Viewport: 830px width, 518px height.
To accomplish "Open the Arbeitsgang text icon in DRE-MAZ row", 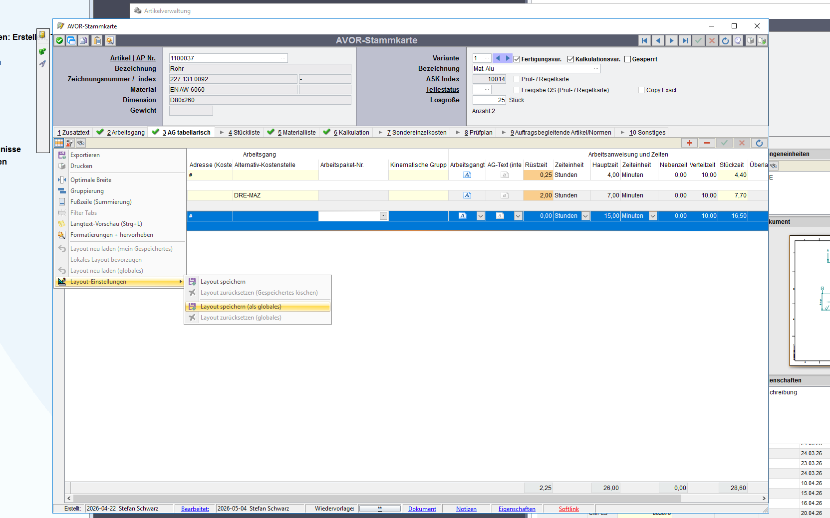I will [467, 195].
